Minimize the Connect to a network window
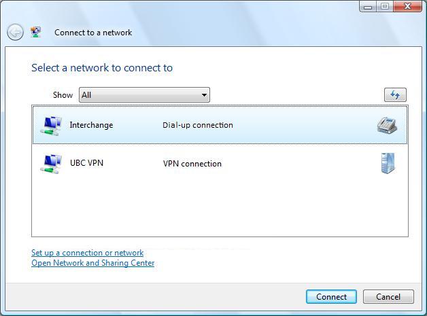427x316 pixels. point(368,7)
